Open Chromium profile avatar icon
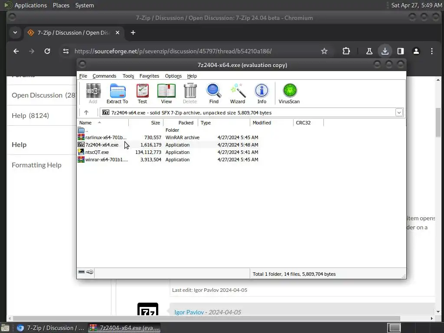The height and width of the screenshot is (333, 444). tap(416, 51)
